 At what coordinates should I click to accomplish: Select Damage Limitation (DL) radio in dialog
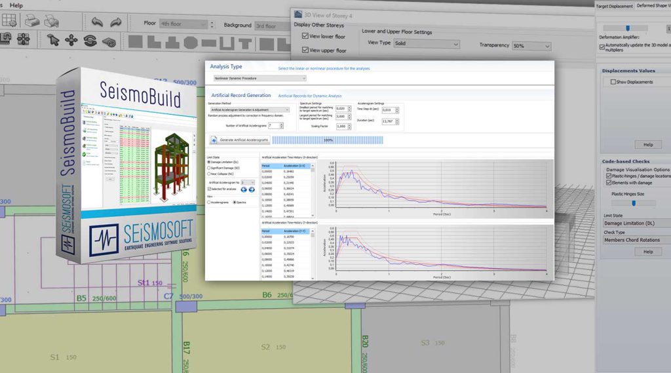tap(209, 163)
